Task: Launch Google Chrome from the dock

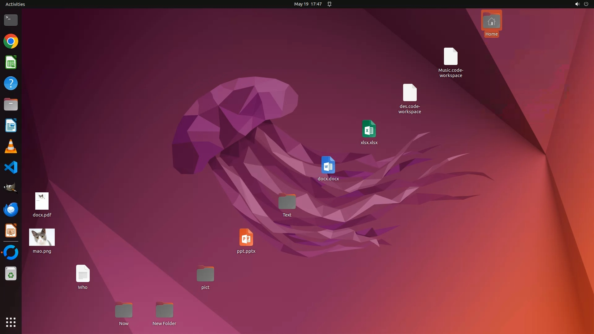Action: (11, 41)
